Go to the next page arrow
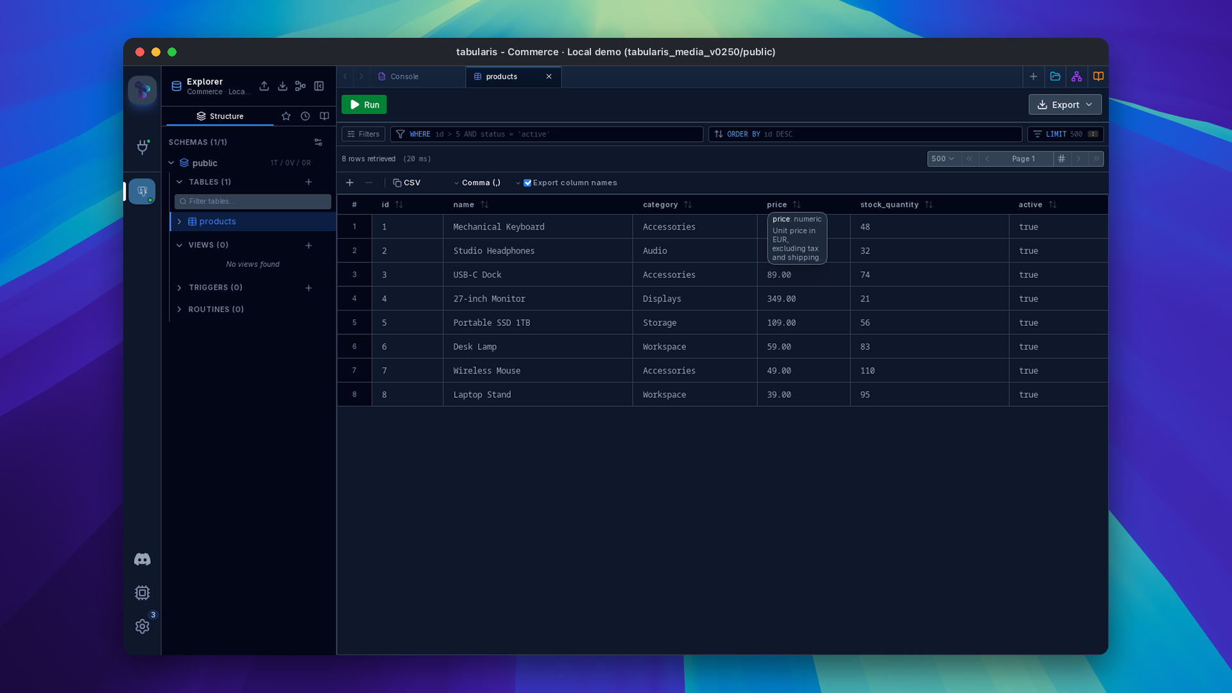 [x=1079, y=158]
